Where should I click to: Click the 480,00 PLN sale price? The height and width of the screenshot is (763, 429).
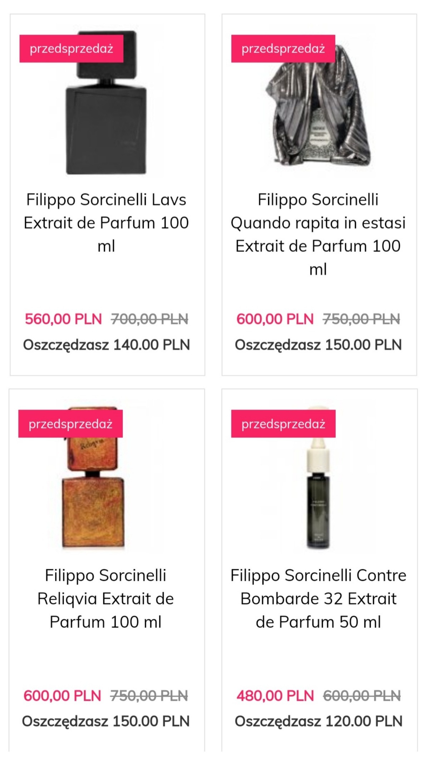275,696
